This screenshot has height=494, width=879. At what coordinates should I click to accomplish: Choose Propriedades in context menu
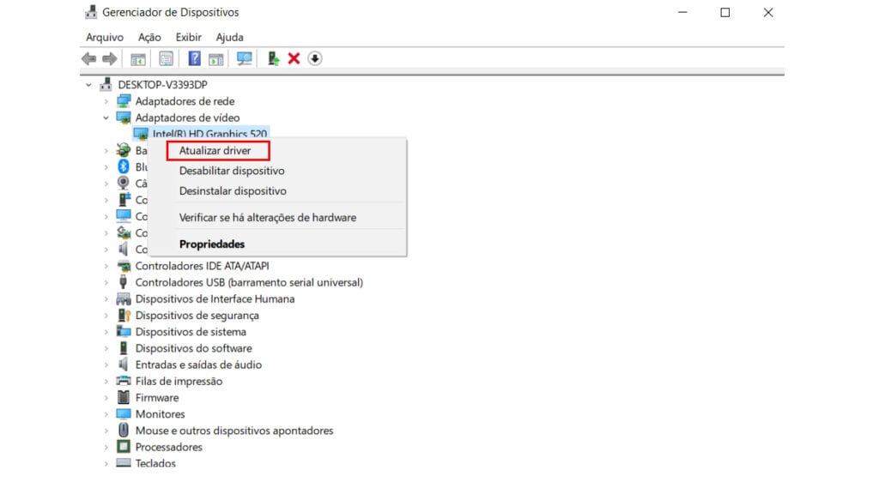212,244
